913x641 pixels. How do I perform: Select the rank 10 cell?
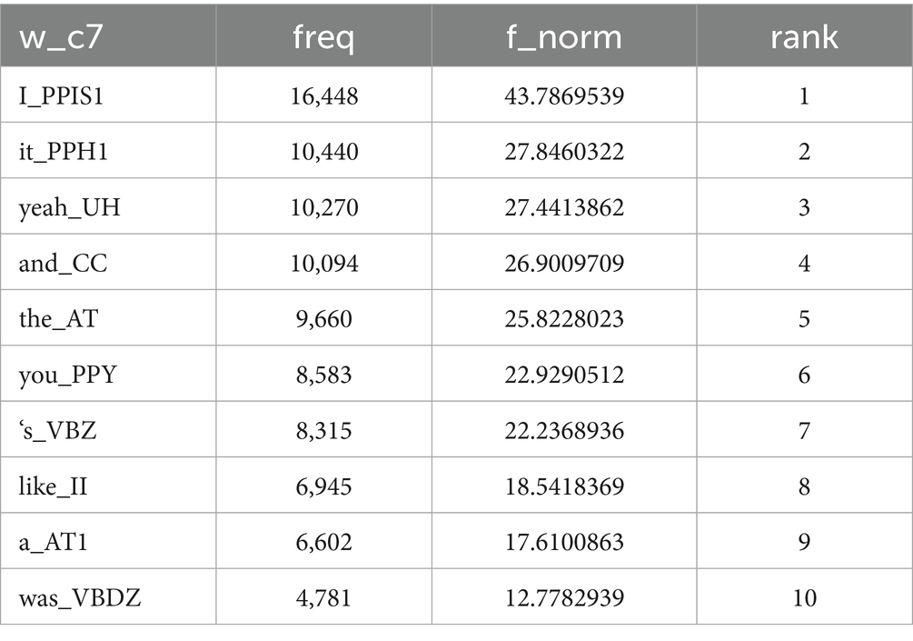point(804,598)
